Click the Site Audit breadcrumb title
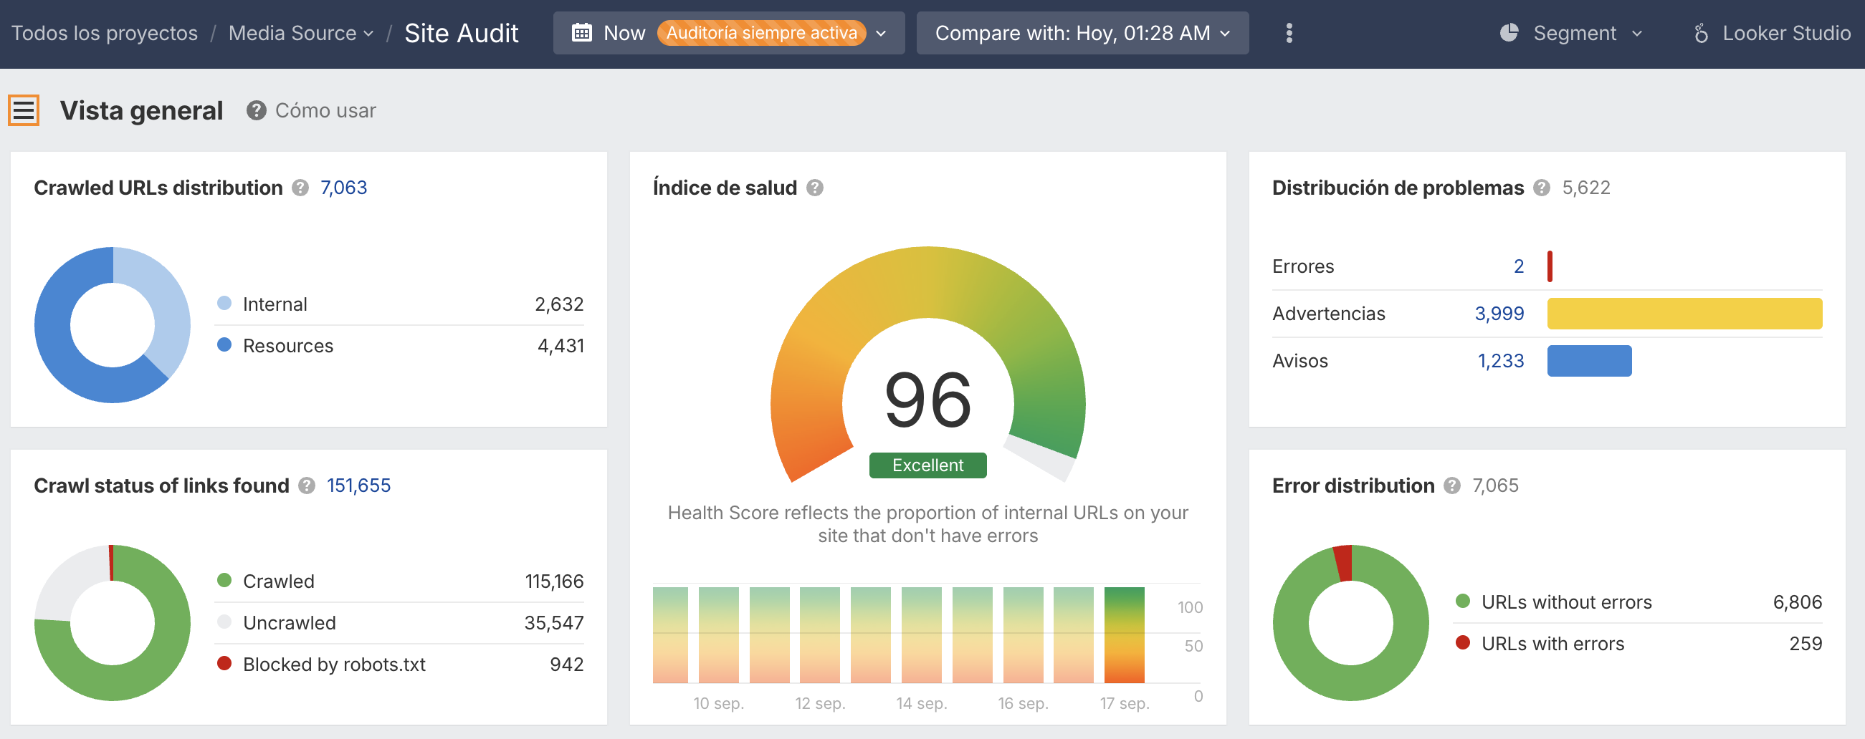 (x=461, y=33)
